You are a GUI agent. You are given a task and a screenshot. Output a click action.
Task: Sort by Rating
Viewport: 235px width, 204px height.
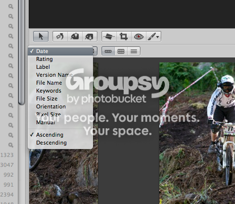(x=60, y=59)
